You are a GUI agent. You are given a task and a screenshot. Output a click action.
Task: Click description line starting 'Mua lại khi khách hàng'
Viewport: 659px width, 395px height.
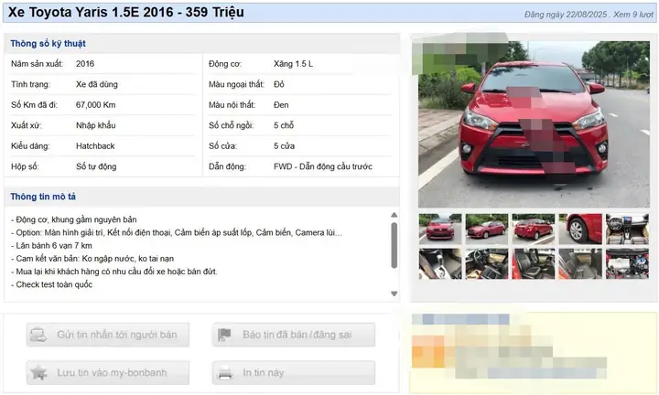pos(114,272)
